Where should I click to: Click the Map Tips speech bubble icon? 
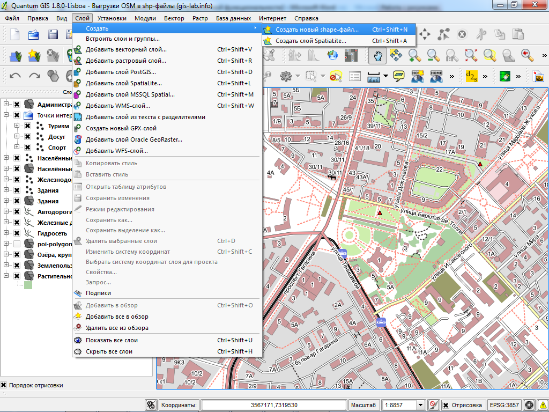[399, 75]
